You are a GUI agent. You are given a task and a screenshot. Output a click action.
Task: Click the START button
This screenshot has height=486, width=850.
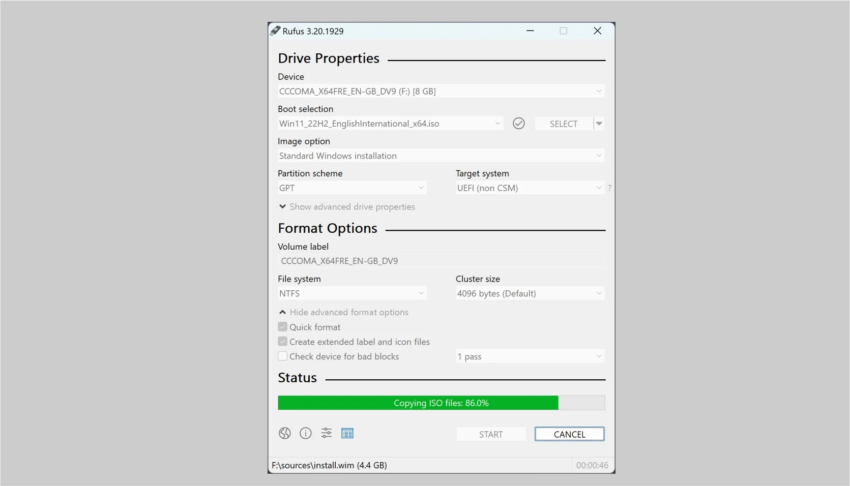pyautogui.click(x=491, y=434)
